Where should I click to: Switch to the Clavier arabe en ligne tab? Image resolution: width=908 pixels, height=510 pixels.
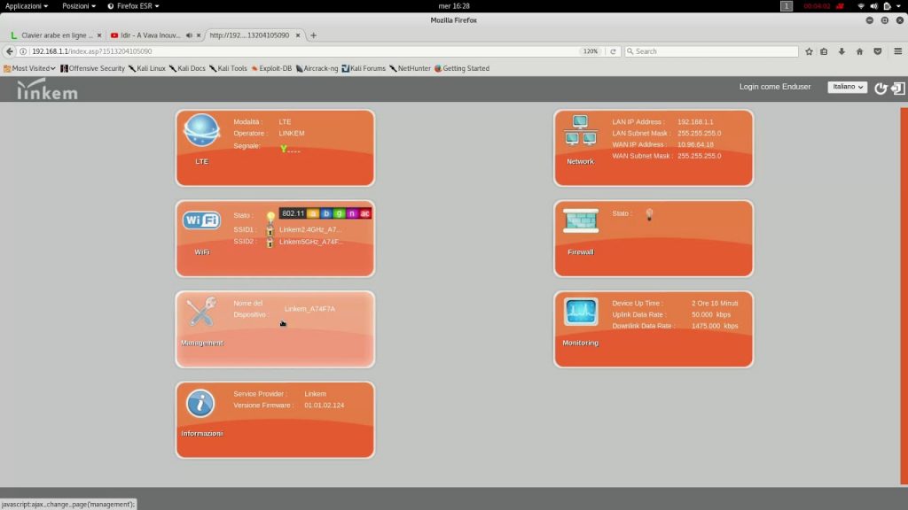(x=55, y=35)
